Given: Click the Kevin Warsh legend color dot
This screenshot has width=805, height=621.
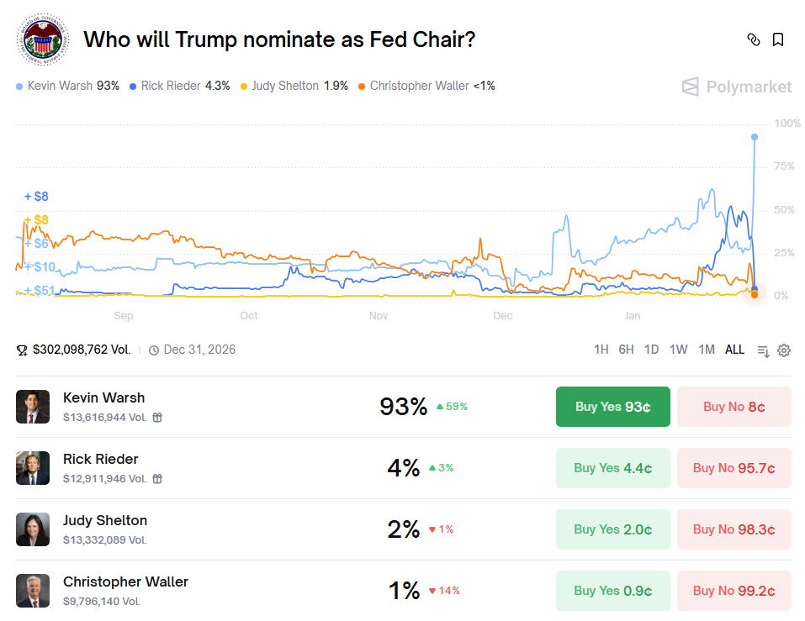Looking at the screenshot, I should [x=19, y=87].
